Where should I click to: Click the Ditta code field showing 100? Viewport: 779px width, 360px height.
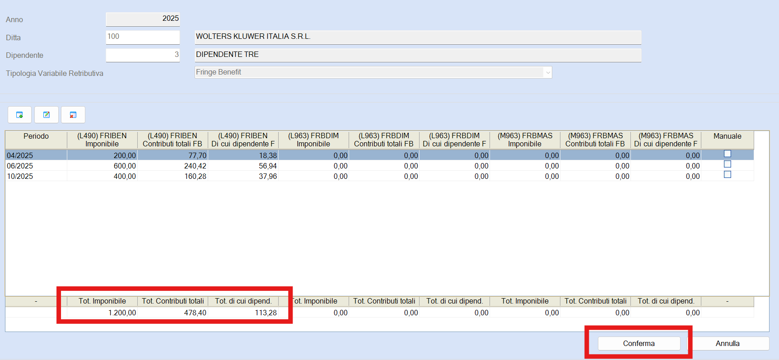click(143, 37)
